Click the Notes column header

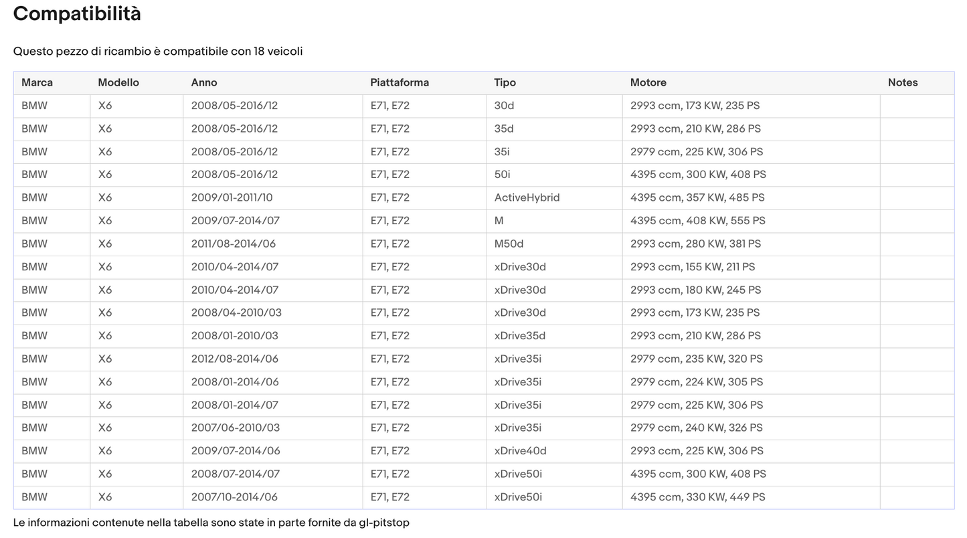click(x=903, y=83)
